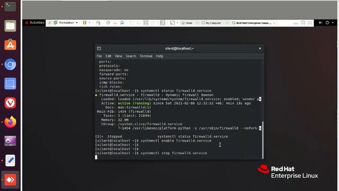Click the 'Memory: 32.9M' line
The height and width of the screenshot is (191, 339).
[x=114, y=120]
